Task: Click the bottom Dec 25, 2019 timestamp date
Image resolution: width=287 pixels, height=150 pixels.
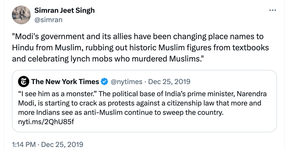Action: [x=62, y=144]
